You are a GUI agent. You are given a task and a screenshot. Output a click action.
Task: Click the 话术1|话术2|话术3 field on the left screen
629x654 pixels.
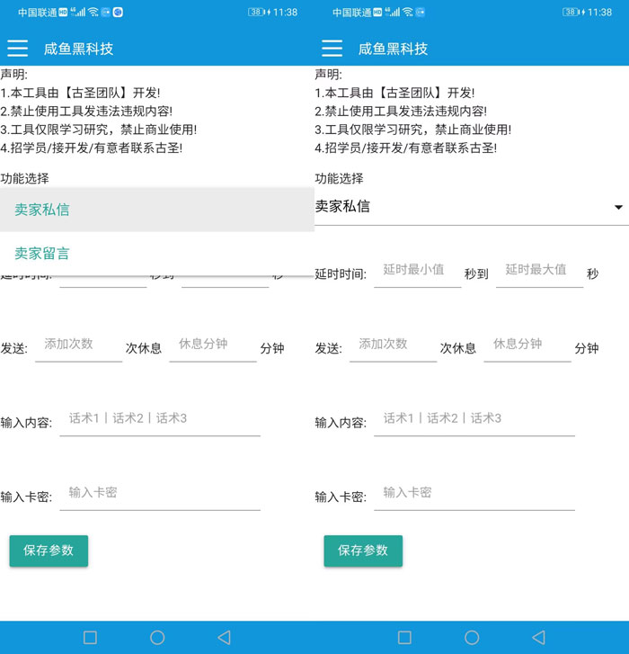159,418
